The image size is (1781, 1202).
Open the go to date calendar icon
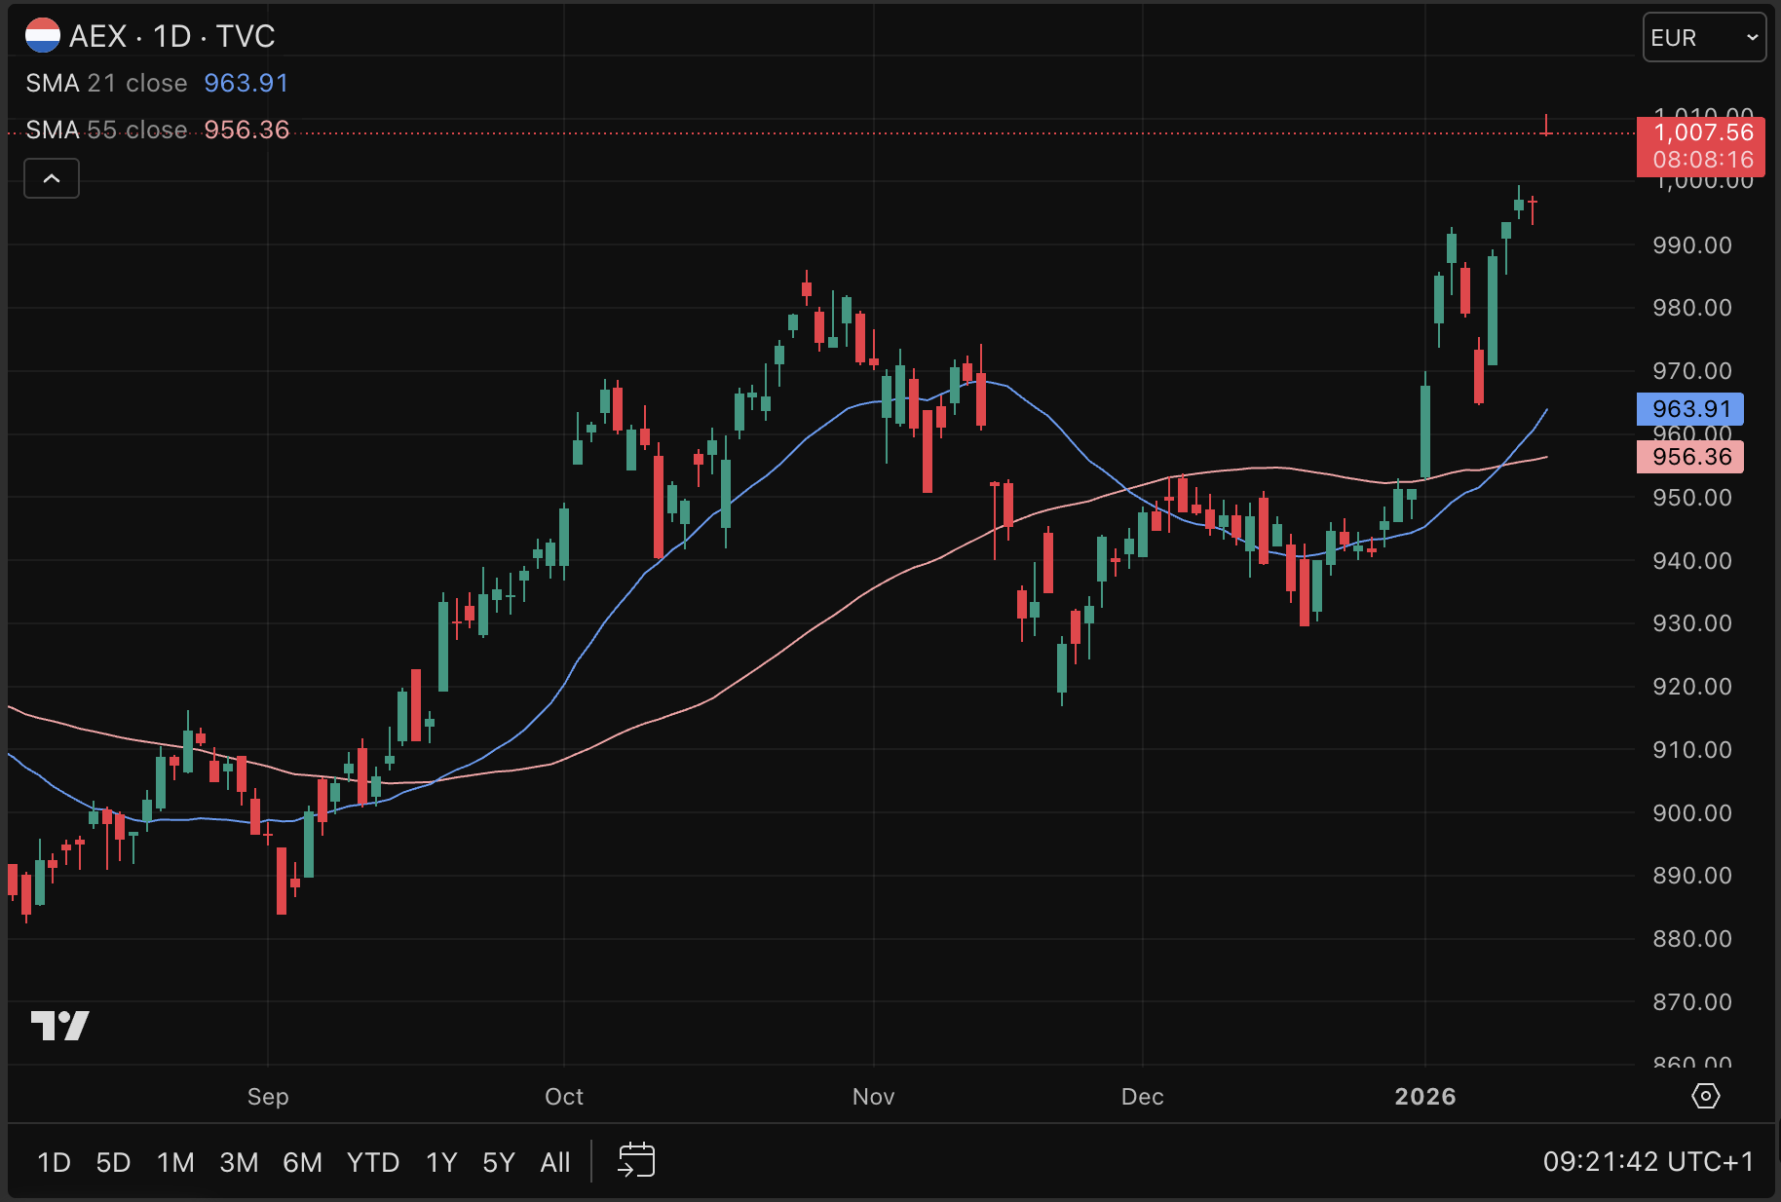point(636,1160)
